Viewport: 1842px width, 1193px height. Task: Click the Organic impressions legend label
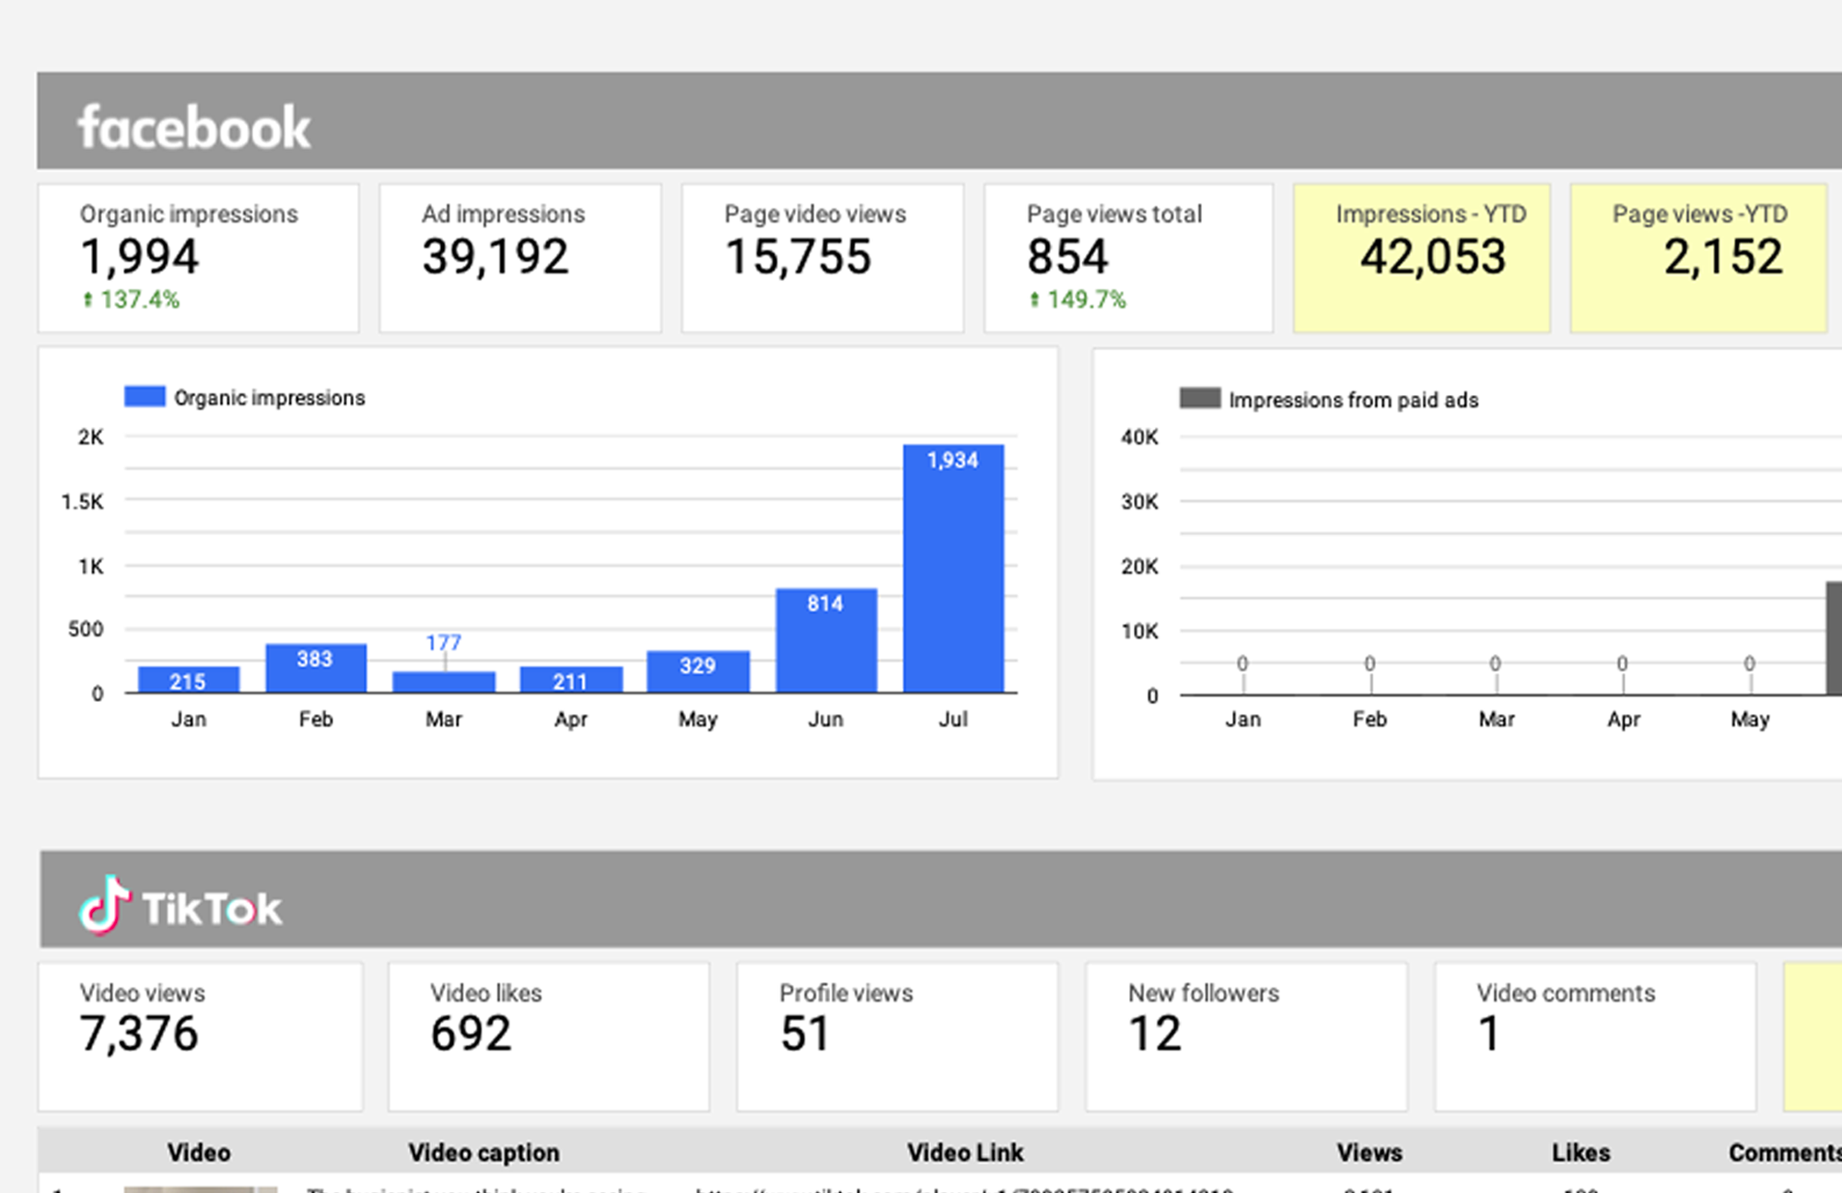tap(269, 398)
